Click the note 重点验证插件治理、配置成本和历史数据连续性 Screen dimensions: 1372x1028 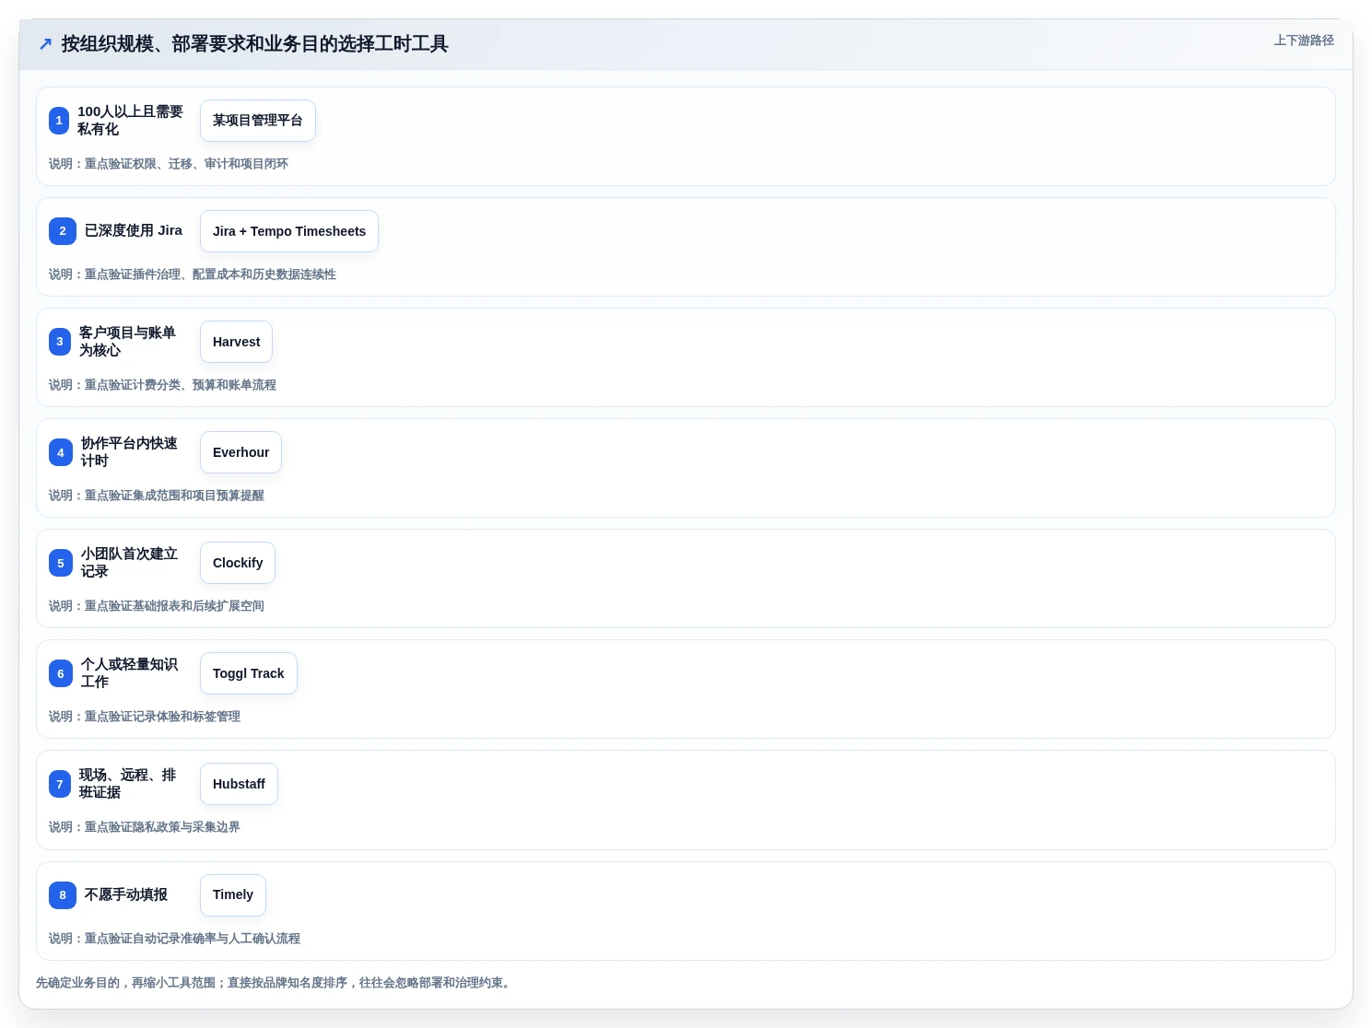pyautogui.click(x=210, y=275)
